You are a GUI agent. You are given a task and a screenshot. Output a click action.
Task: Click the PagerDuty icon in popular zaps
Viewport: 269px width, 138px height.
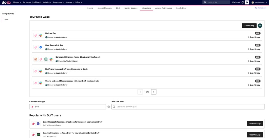click(x=38, y=135)
